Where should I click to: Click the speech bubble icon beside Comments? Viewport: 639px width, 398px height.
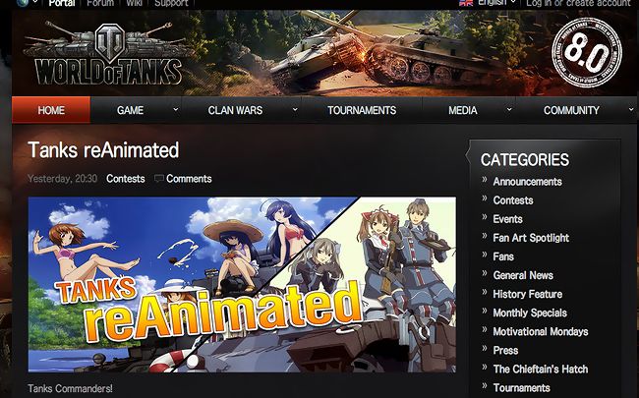point(158,179)
